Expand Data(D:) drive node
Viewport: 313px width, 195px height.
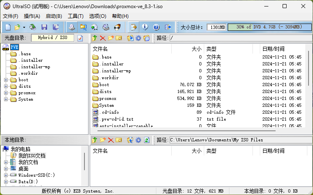[x=6, y=182]
